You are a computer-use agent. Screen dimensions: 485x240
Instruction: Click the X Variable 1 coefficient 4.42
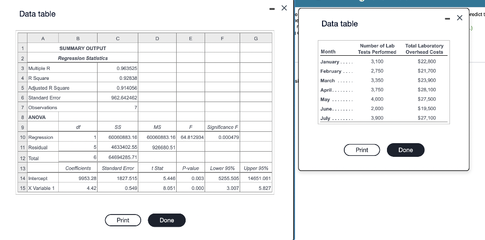(92, 188)
